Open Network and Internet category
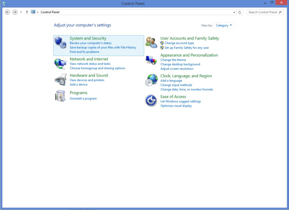Screen dimensions: 289x210 pyautogui.click(x=89, y=59)
